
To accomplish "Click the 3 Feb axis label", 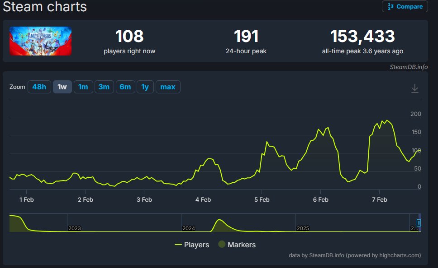I will (x=144, y=199).
